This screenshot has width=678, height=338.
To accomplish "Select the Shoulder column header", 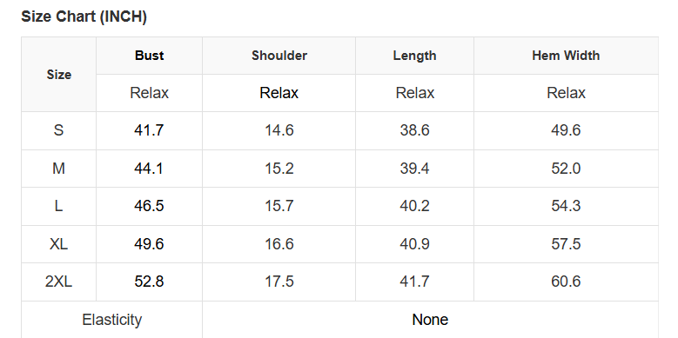I will coord(279,56).
